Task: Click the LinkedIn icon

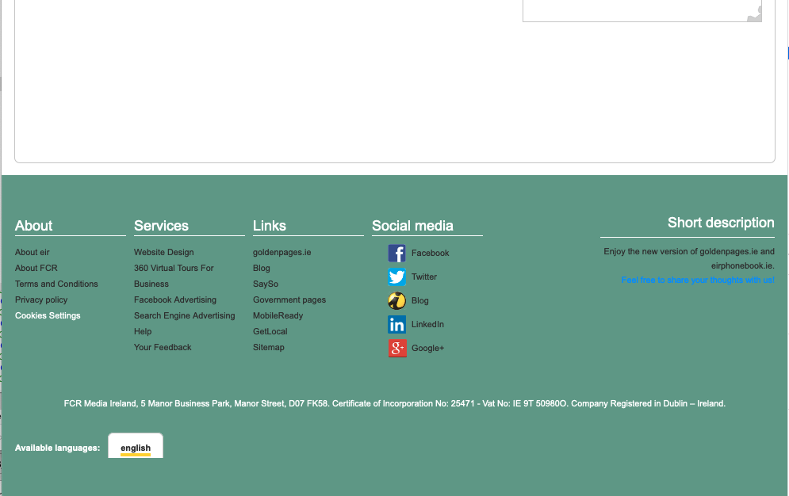Action: pyautogui.click(x=396, y=325)
